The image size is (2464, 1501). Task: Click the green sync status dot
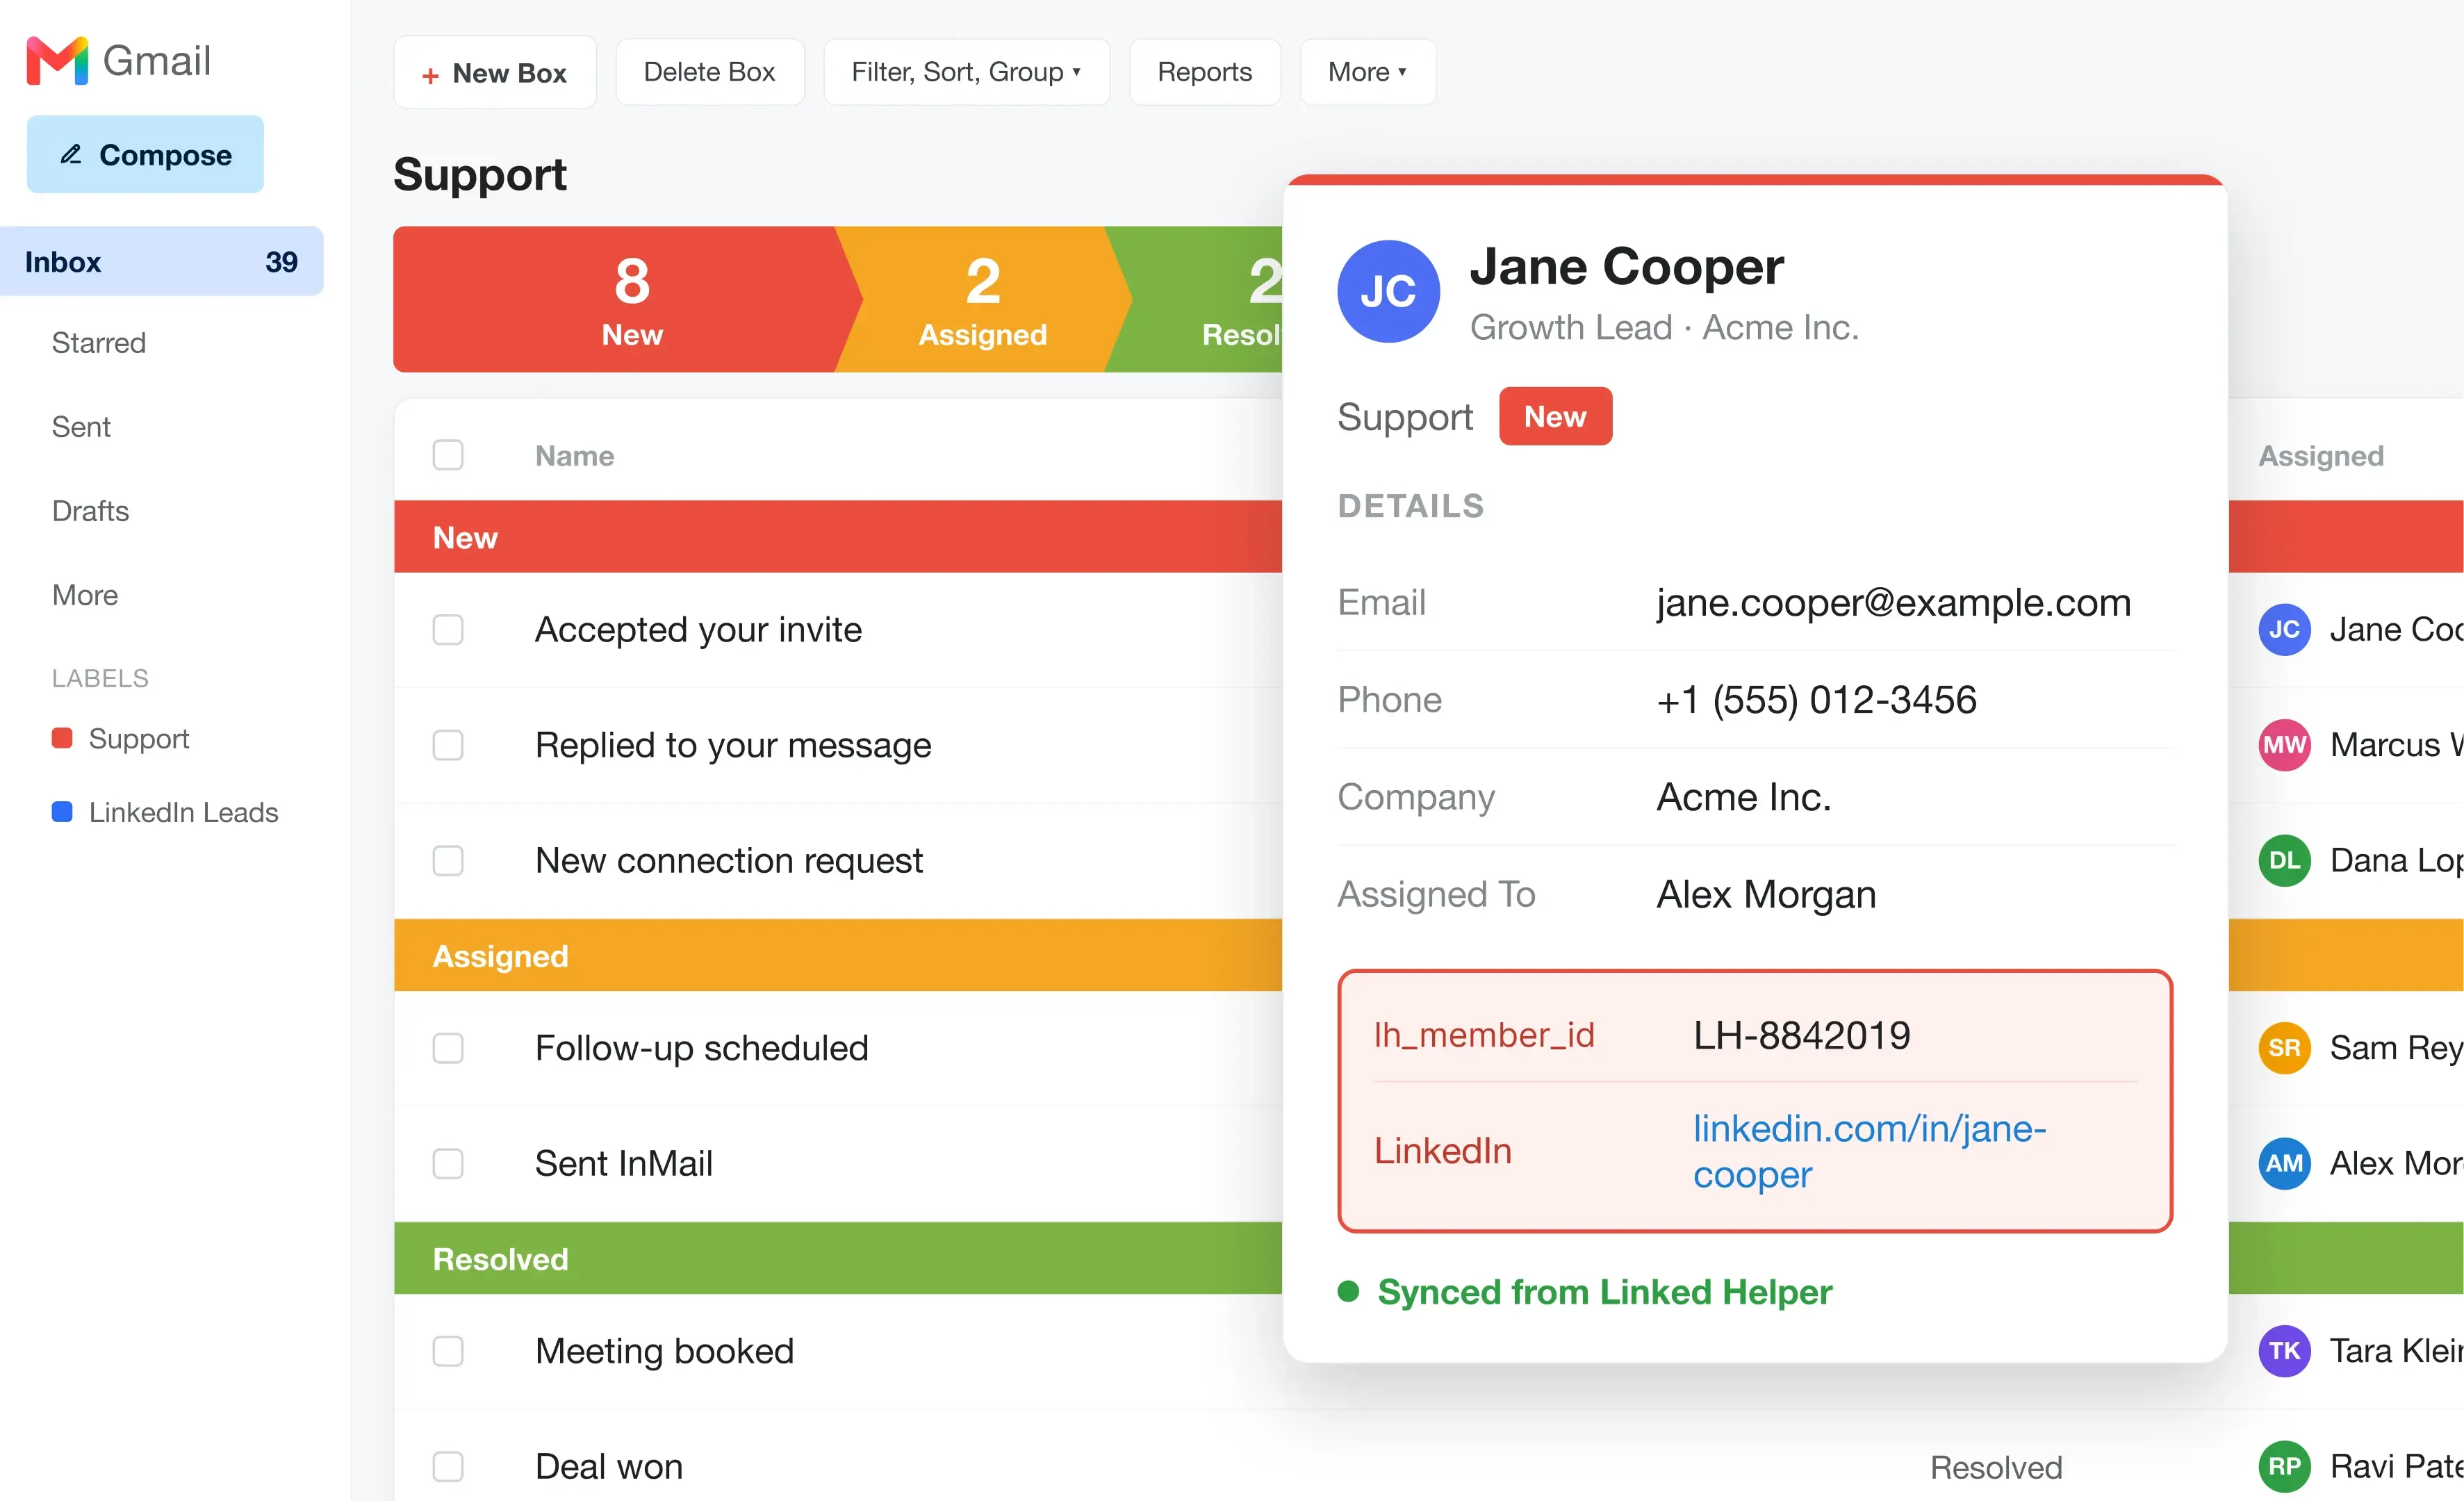1348,1292
